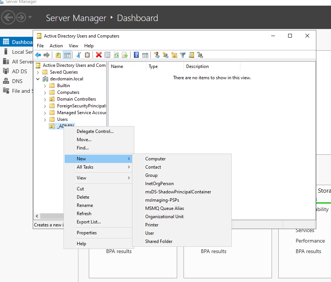Click Server Manager back navigation arrow
This screenshot has height=282, width=331.
(x=8, y=17)
